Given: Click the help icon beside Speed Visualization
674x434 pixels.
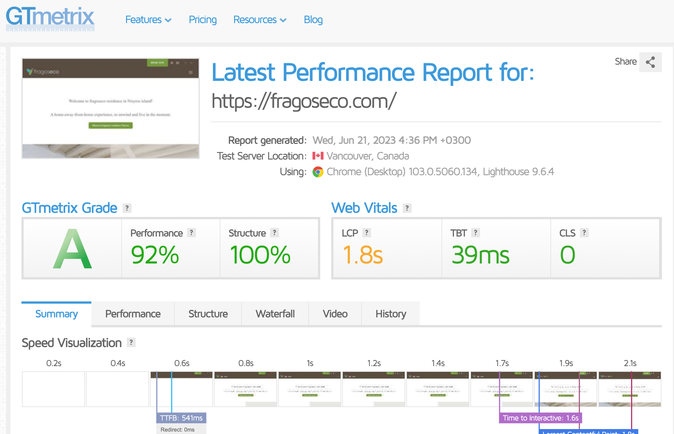Looking at the screenshot, I should (x=131, y=343).
